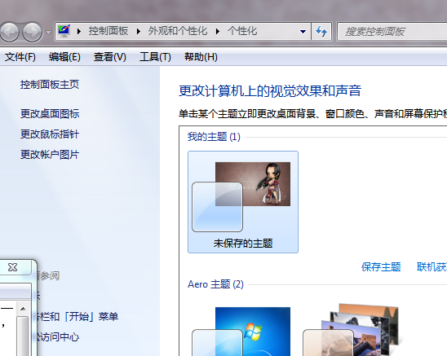The height and width of the screenshot is (356, 447).
Task: Open 更改鼠标指针 link
Action: [x=50, y=134]
